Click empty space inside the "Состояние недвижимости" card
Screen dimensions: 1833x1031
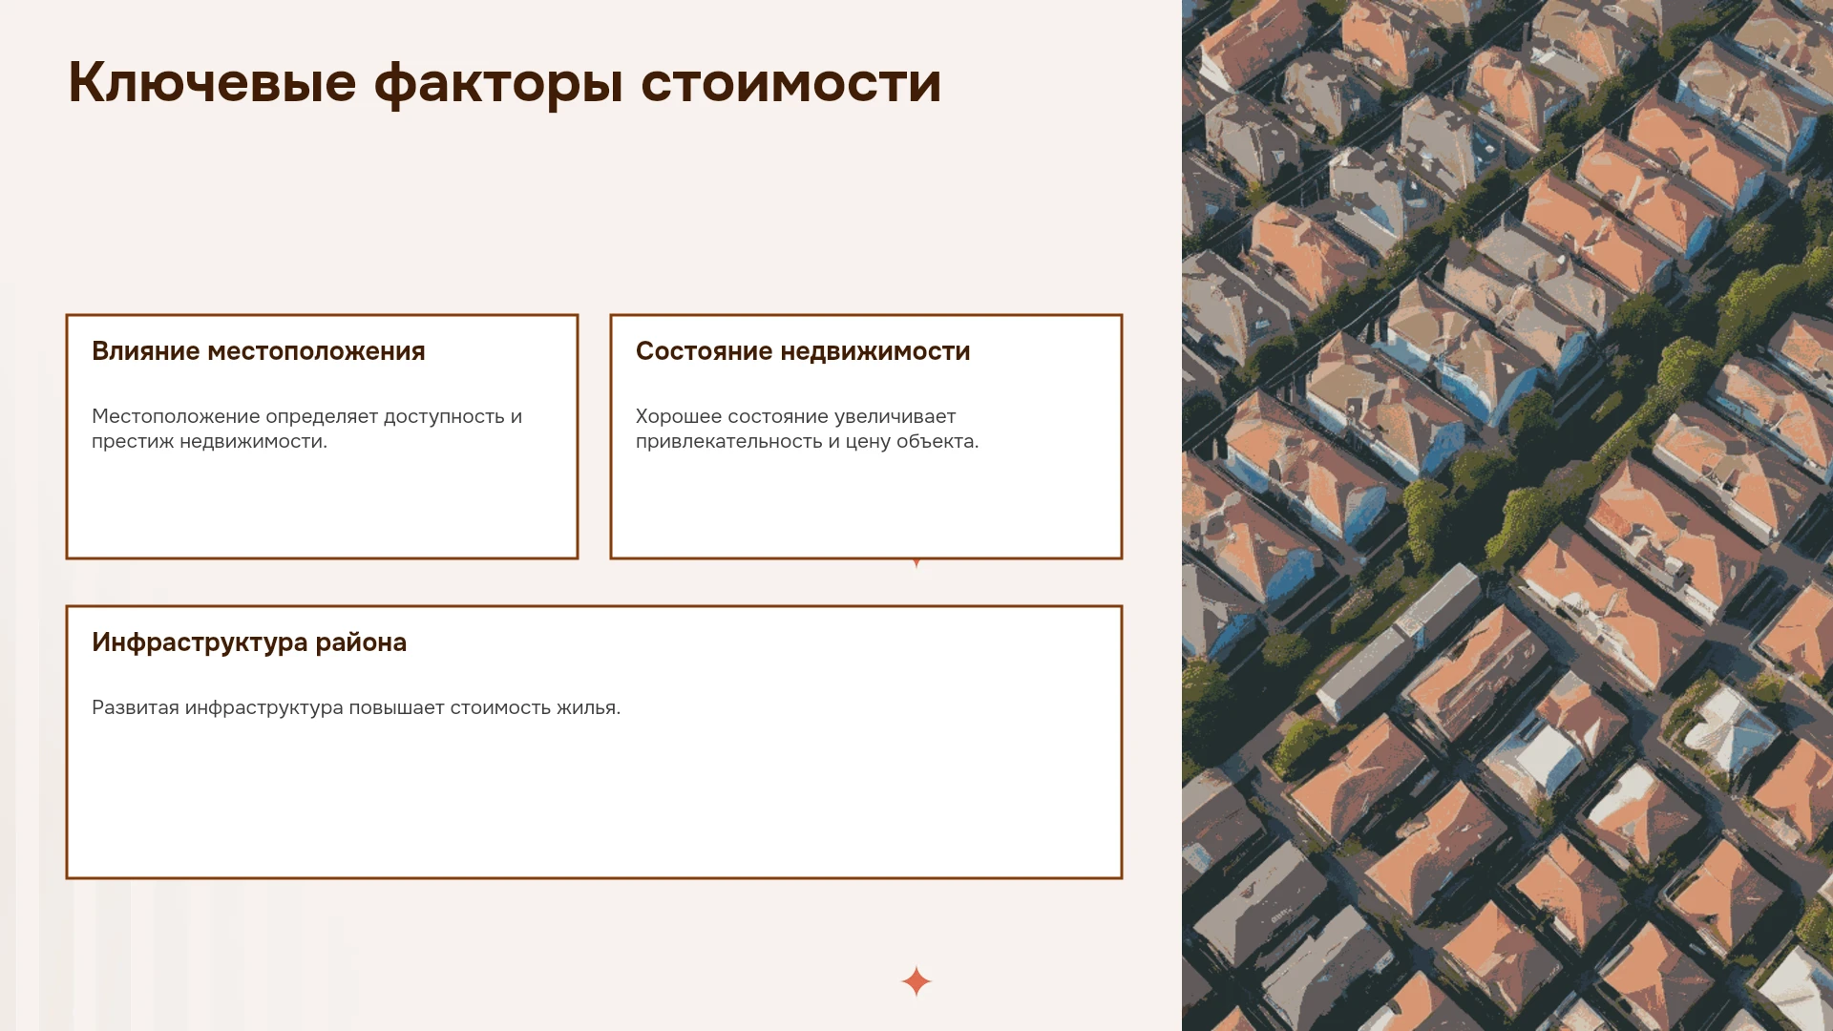click(866, 506)
